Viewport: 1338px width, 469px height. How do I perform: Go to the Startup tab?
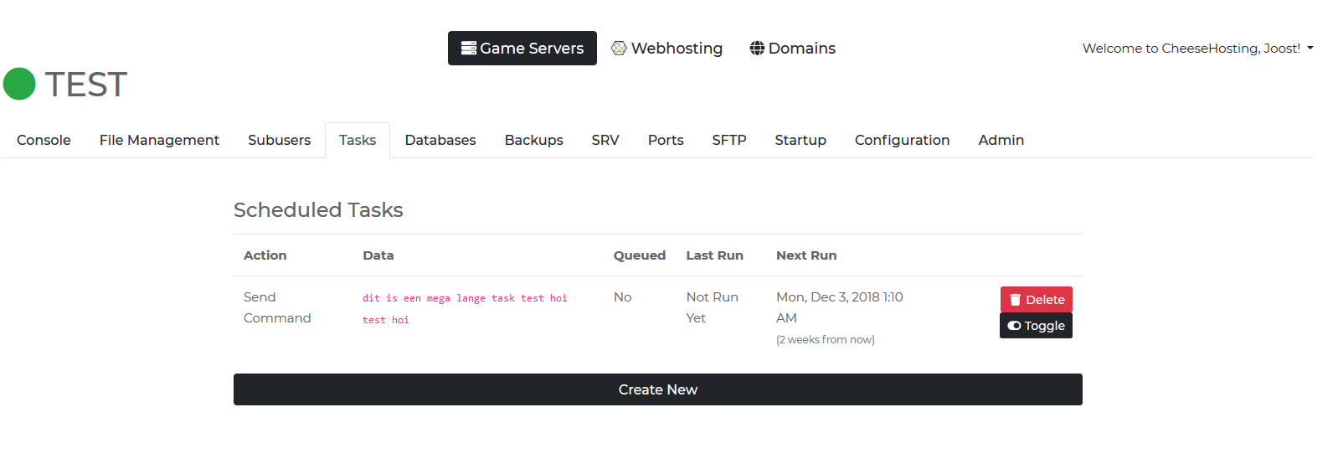pos(800,140)
